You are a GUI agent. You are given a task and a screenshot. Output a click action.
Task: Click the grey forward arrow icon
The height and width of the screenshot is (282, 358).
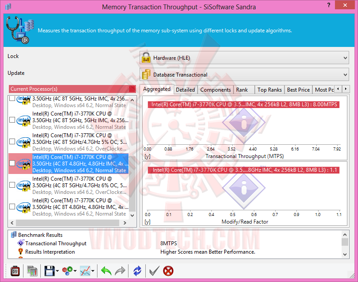(120, 271)
